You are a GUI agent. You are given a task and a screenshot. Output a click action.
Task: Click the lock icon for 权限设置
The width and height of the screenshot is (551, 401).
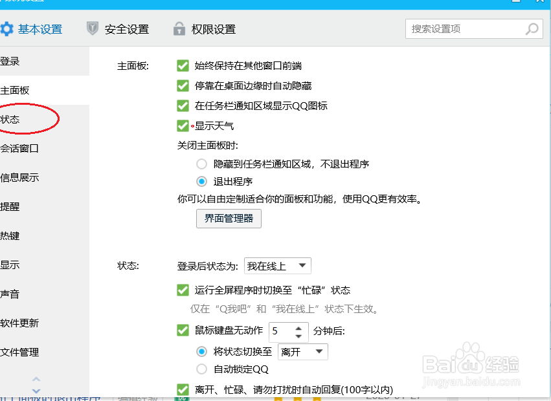pos(179,28)
